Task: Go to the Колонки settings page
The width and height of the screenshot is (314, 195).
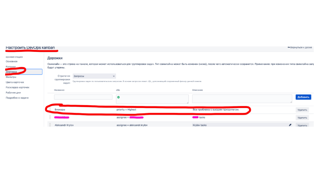Action: (11, 66)
